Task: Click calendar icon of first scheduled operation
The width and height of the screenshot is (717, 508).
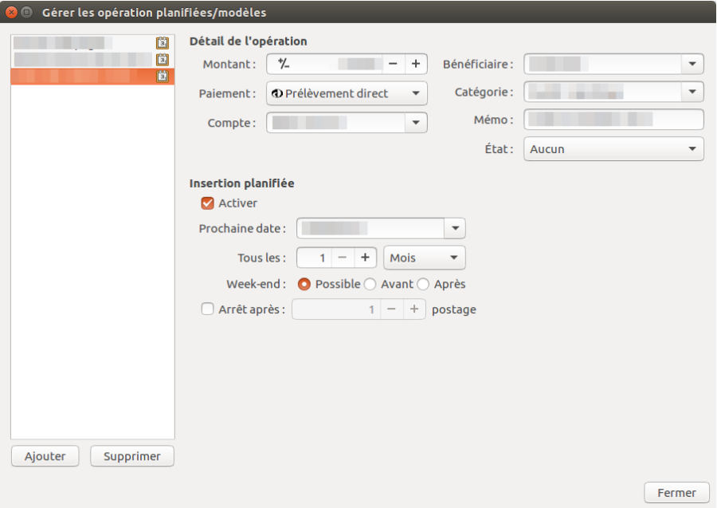Action: pyautogui.click(x=163, y=43)
